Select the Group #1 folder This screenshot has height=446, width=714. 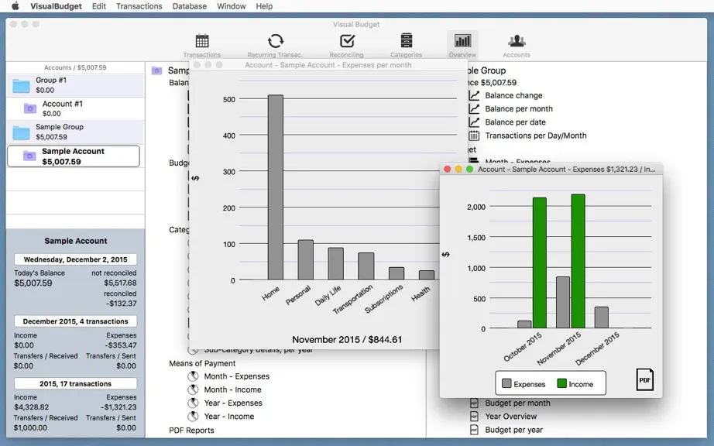(x=75, y=85)
